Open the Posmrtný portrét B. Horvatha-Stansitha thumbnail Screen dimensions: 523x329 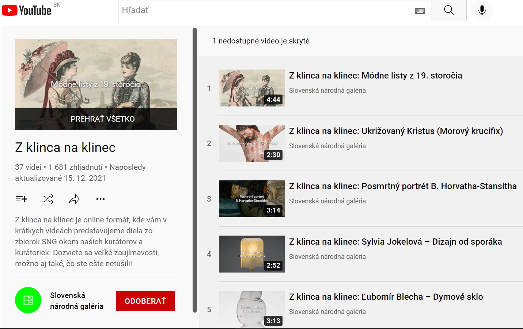click(252, 199)
